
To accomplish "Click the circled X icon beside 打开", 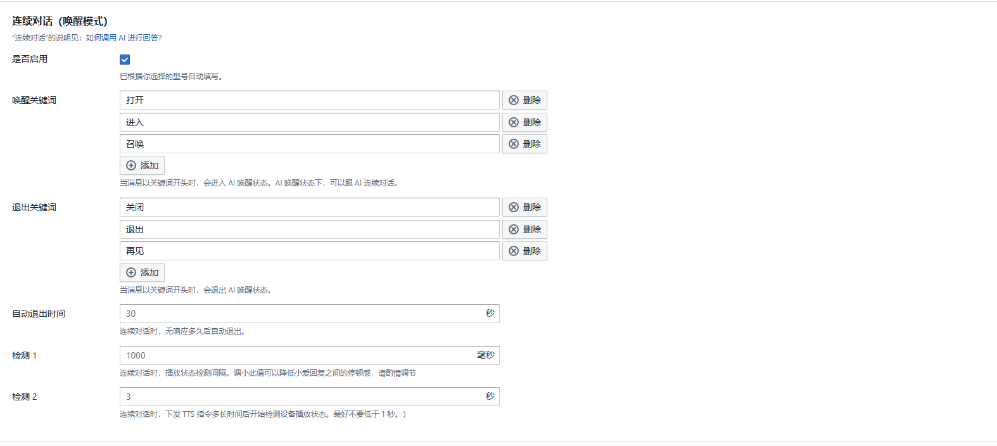I will 514,100.
